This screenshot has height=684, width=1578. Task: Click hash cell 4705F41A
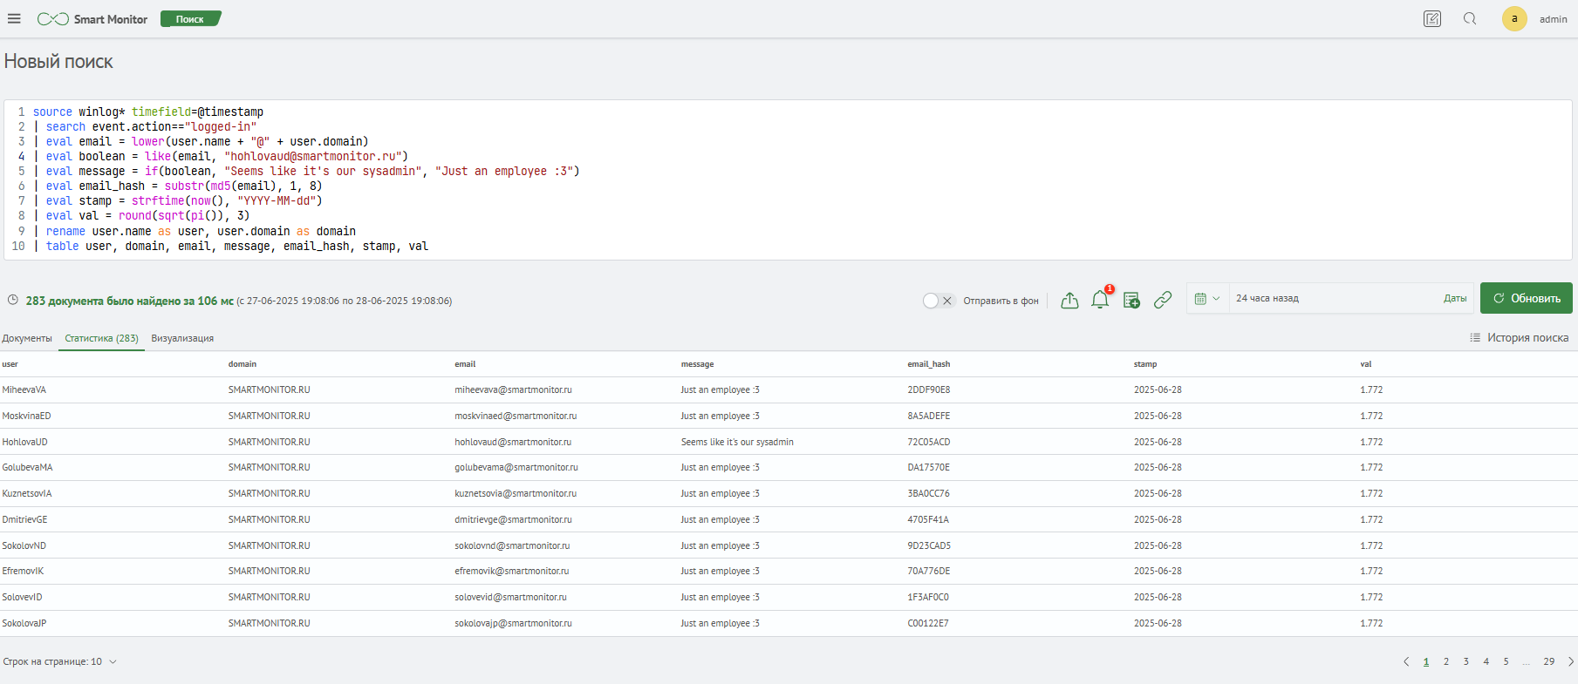[x=928, y=519]
